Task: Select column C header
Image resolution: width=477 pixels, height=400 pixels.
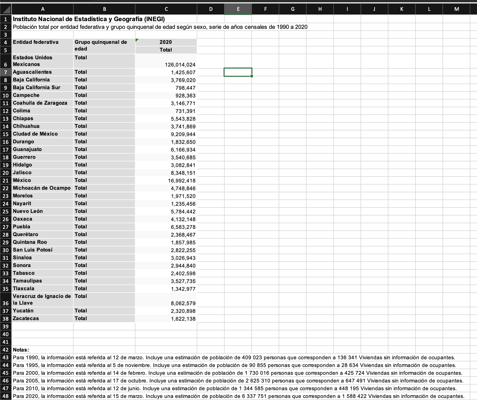Action: pyautogui.click(x=166, y=9)
